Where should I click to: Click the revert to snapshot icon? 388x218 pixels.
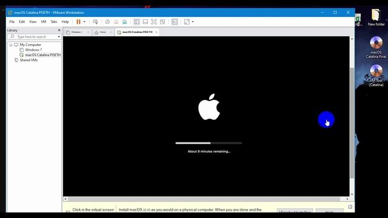tap(116, 22)
